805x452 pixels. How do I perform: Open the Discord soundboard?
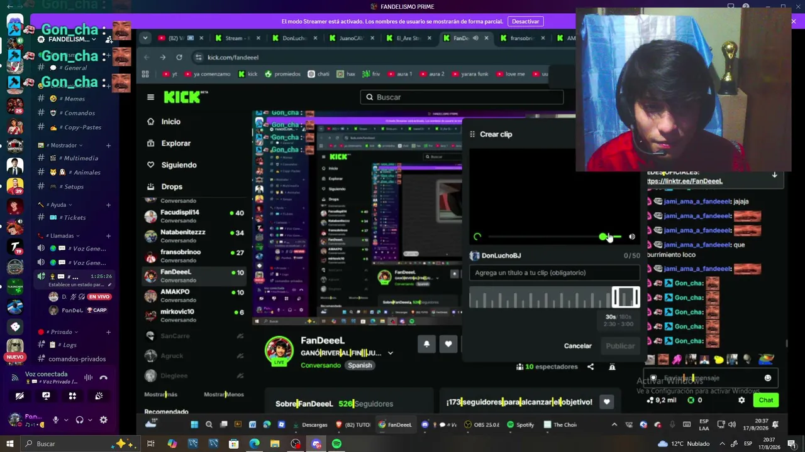coord(99,396)
